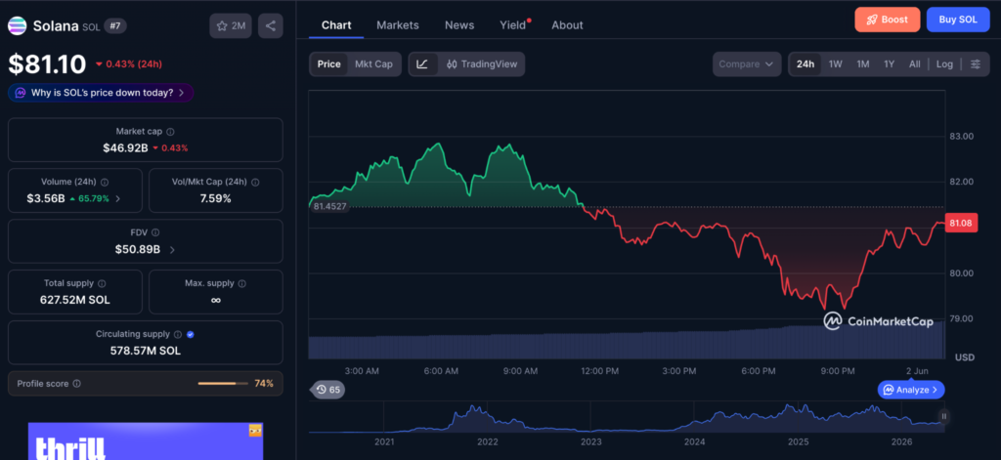Click the verified checkmark badge by Circulating supply

[x=191, y=334]
